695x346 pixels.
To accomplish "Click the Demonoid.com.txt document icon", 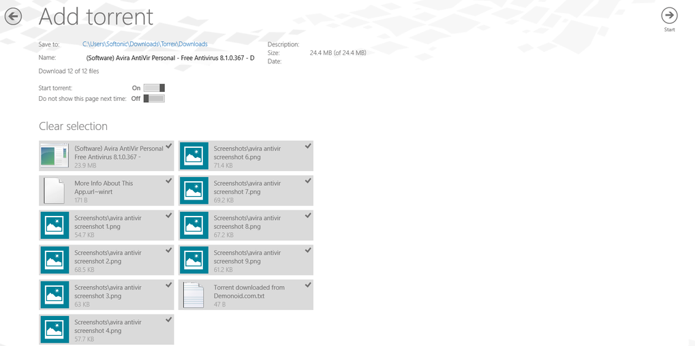I will 194,295.
